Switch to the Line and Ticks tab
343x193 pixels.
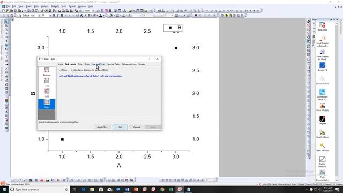98,64
